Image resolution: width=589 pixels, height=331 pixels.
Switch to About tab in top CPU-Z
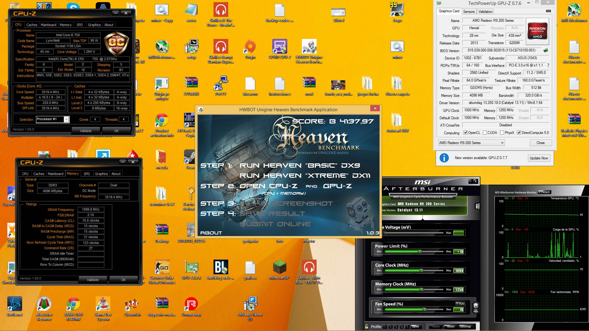109,25
